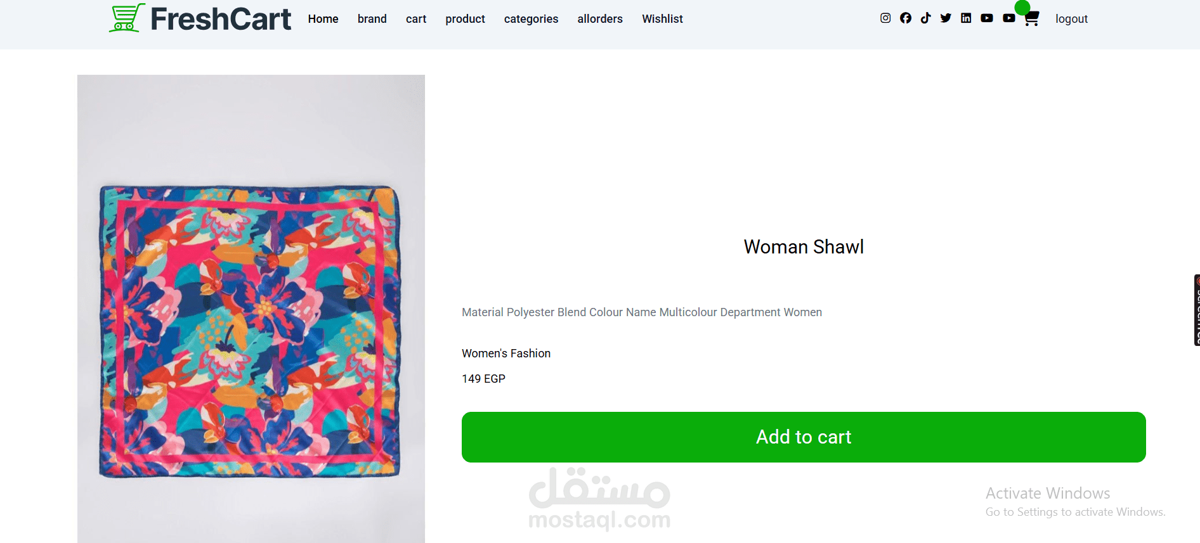Image resolution: width=1200 pixels, height=543 pixels.
Task: Open the Wishlist nav link
Action: click(x=662, y=19)
